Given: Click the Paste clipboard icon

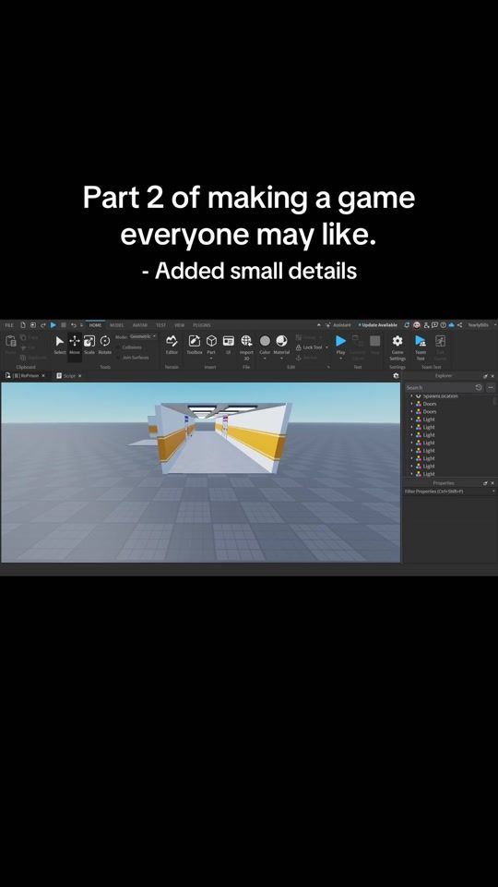Looking at the screenshot, I should (x=11, y=341).
